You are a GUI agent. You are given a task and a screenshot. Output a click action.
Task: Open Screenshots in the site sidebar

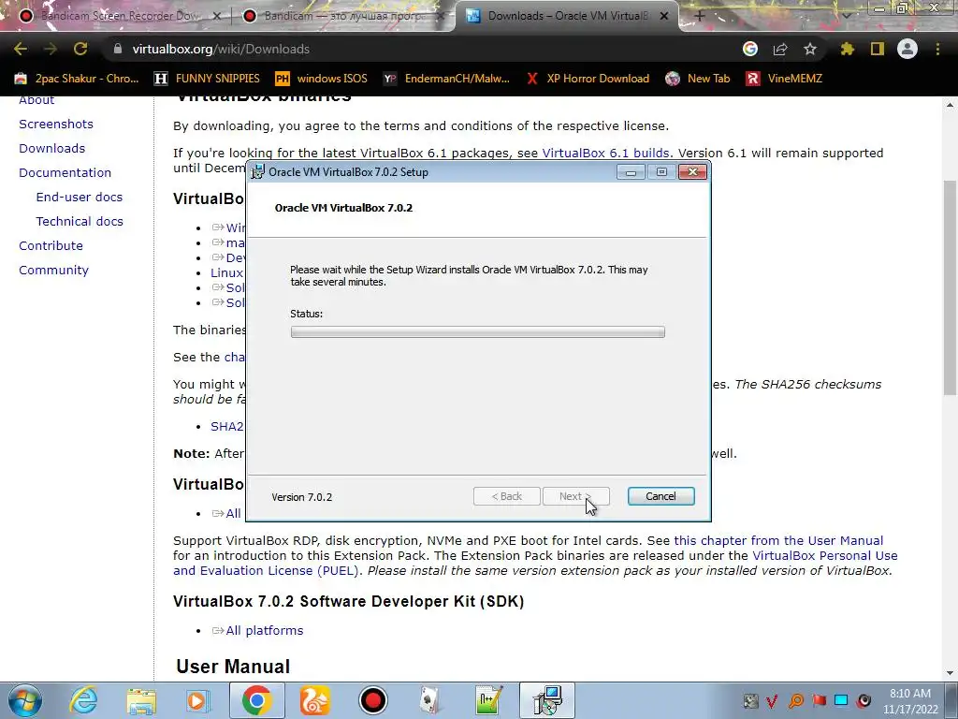tap(56, 125)
